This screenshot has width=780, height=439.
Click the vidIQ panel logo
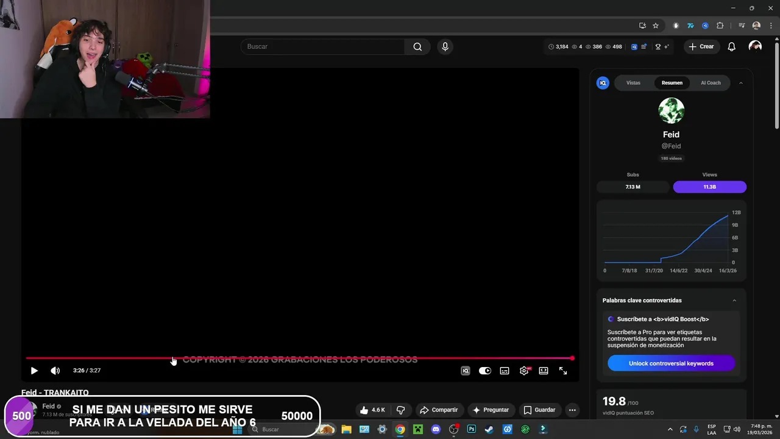click(x=603, y=83)
